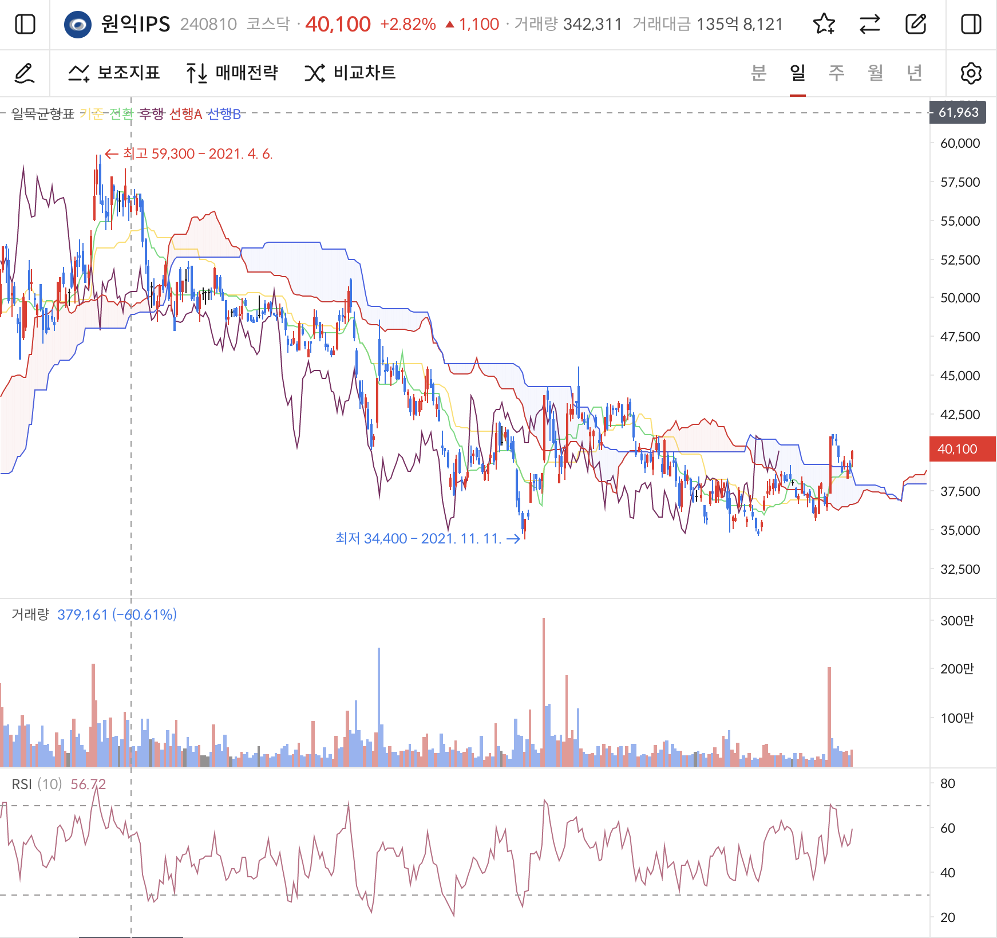Click RSI value 56.72

point(88,784)
